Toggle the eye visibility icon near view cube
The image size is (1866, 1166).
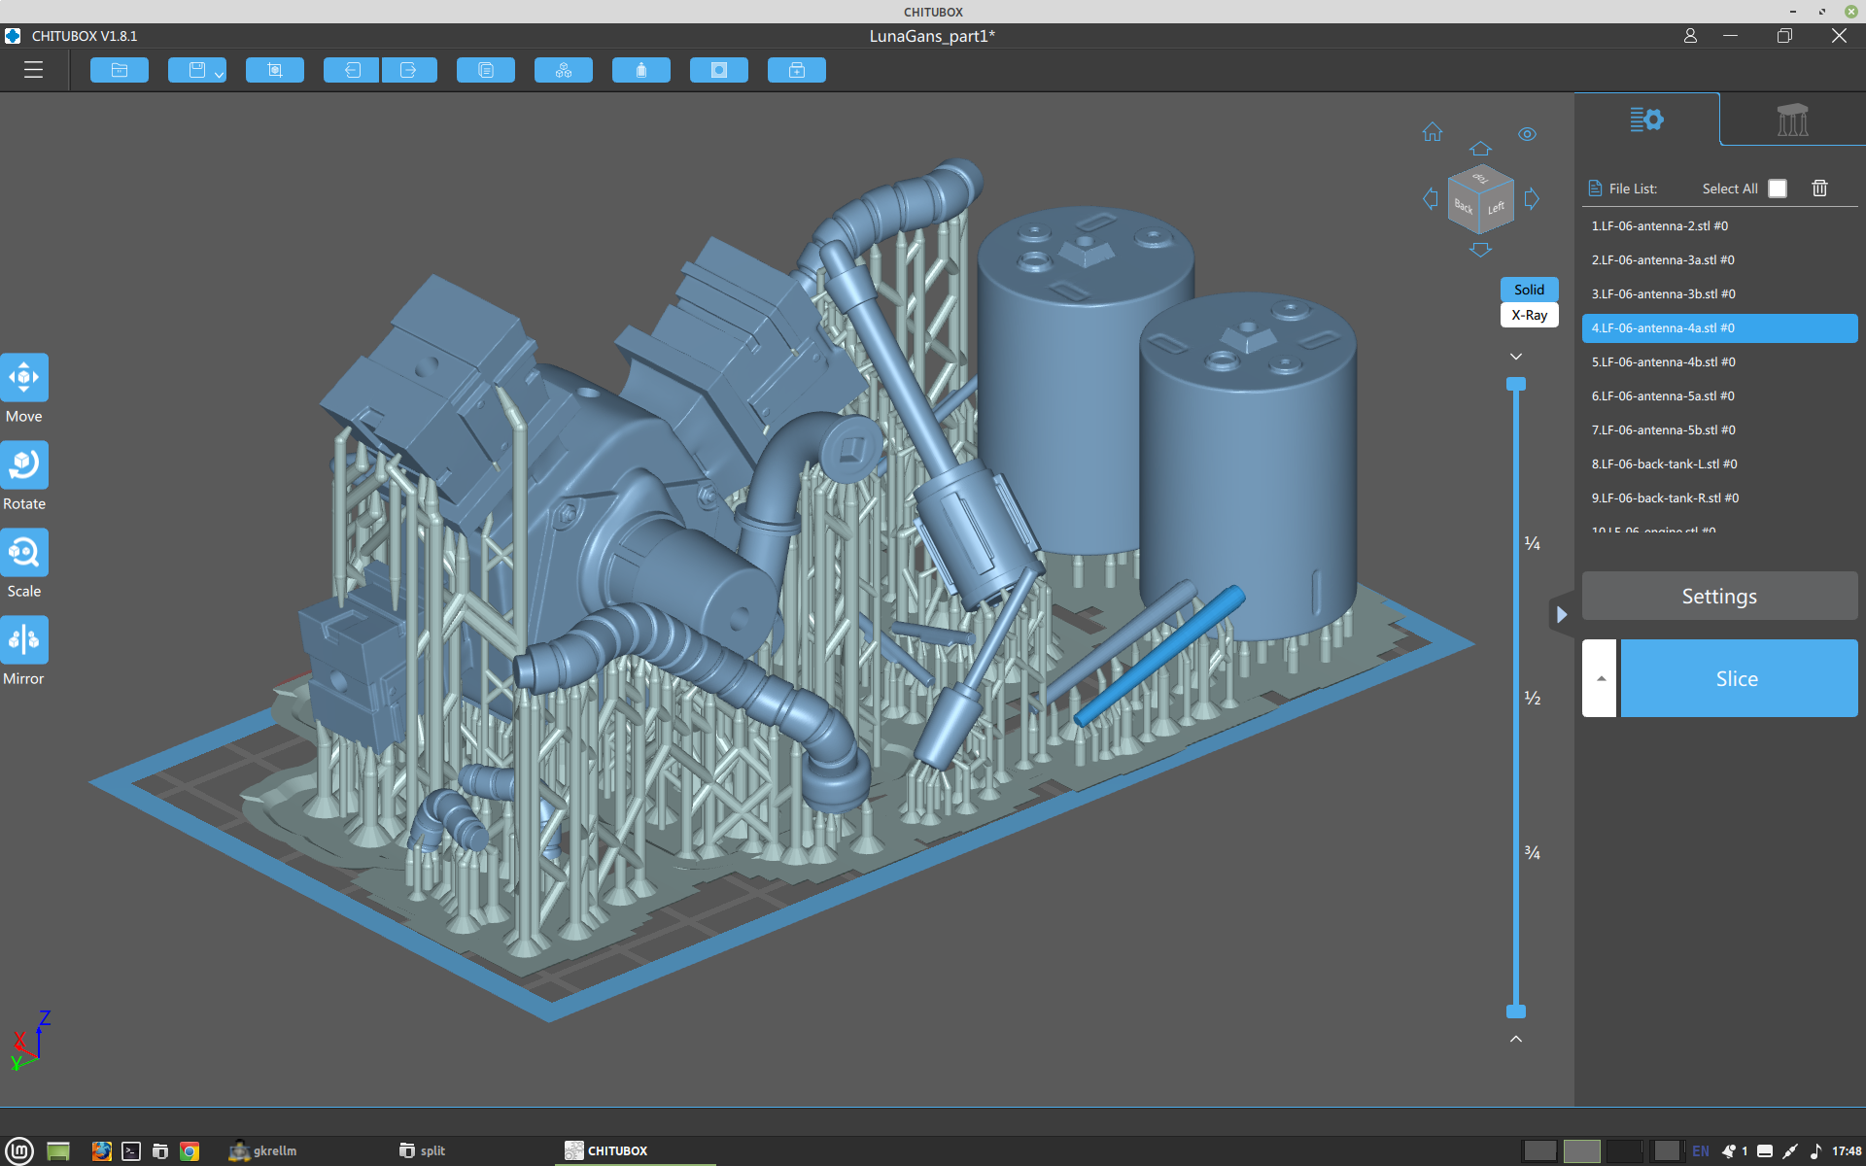coord(1527,134)
